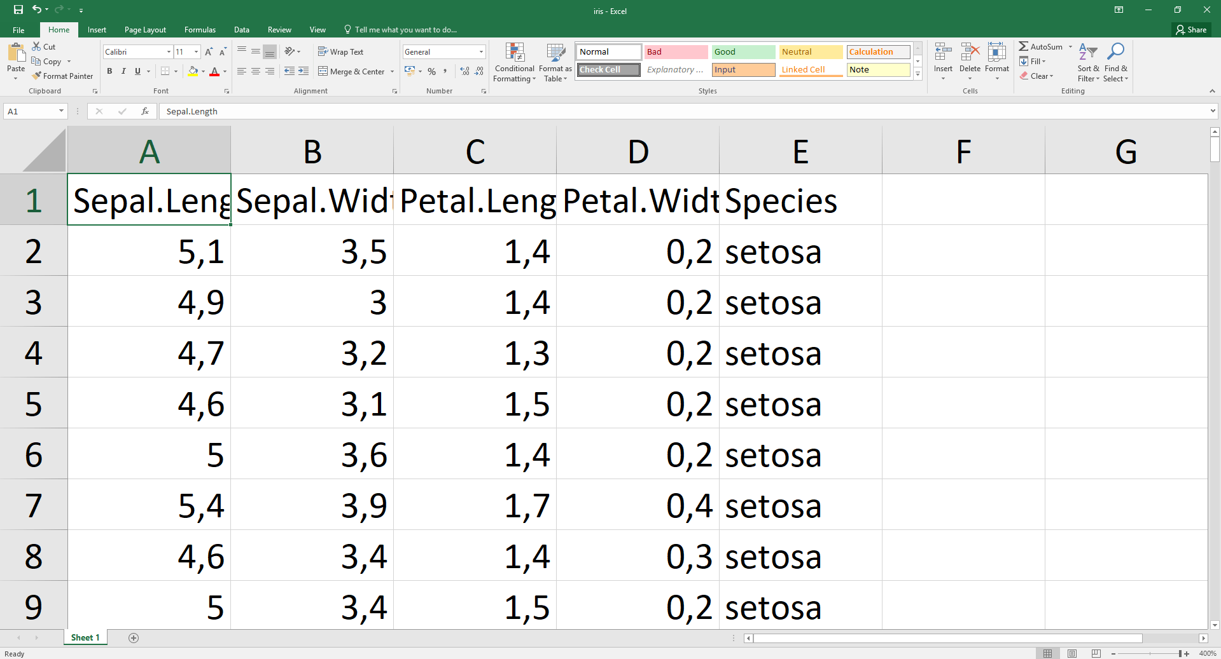
Task: Switch to the Formulas ribbon tab
Action: pyautogui.click(x=200, y=30)
